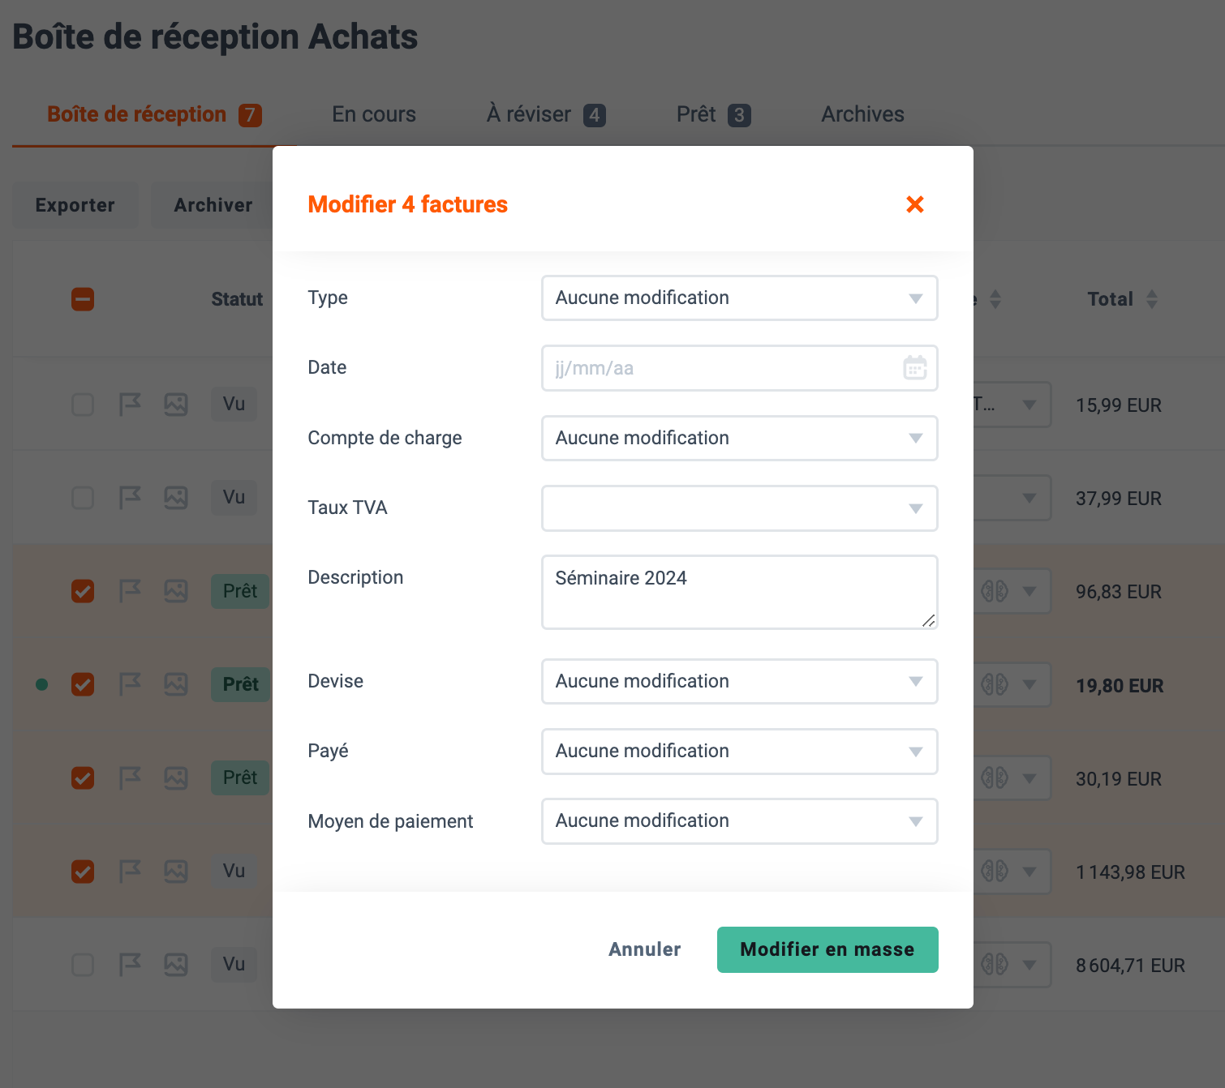Expand dropdown in 96,83 EUR row
Viewport: 1225px width, 1088px height.
(1029, 591)
